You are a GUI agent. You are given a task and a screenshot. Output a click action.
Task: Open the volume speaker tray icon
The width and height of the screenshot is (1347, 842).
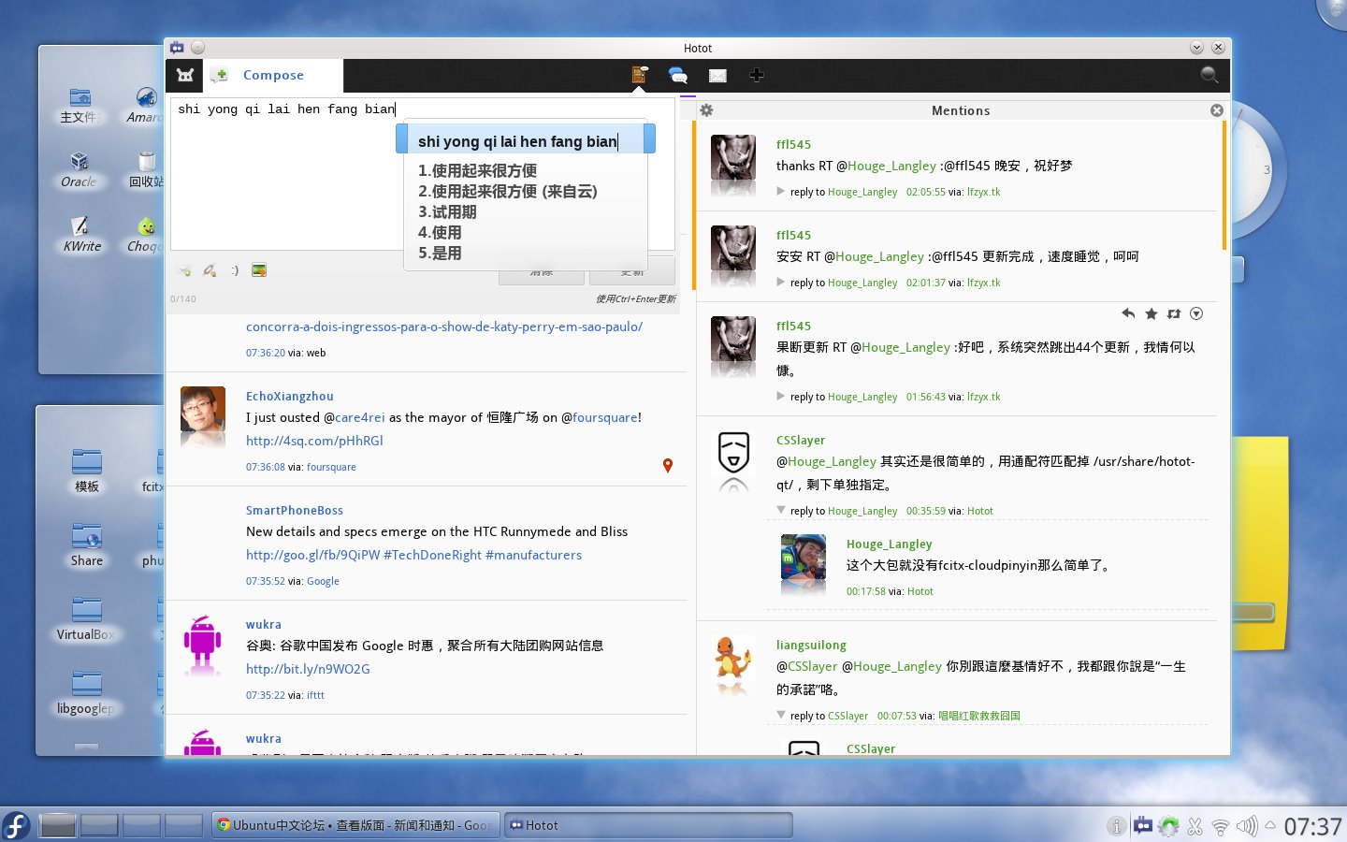[1246, 826]
